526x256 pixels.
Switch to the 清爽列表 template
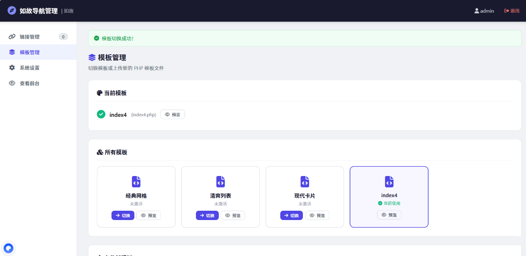pos(207,215)
